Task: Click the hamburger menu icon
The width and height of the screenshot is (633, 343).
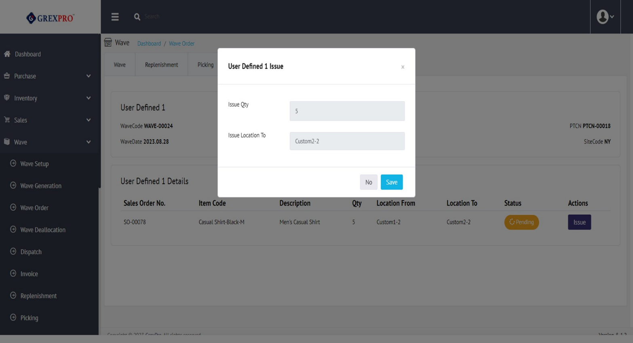Action: coord(115,17)
